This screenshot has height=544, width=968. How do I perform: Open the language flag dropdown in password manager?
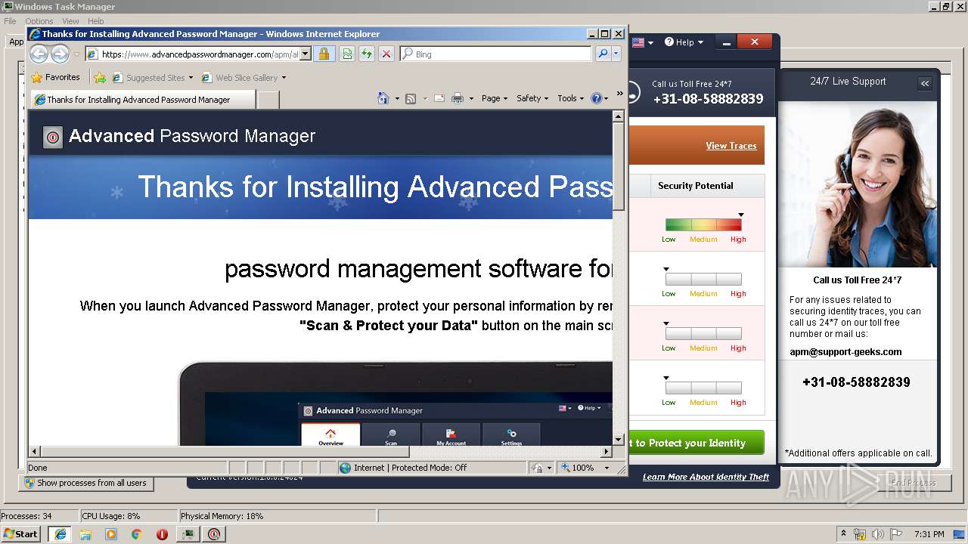(x=643, y=42)
